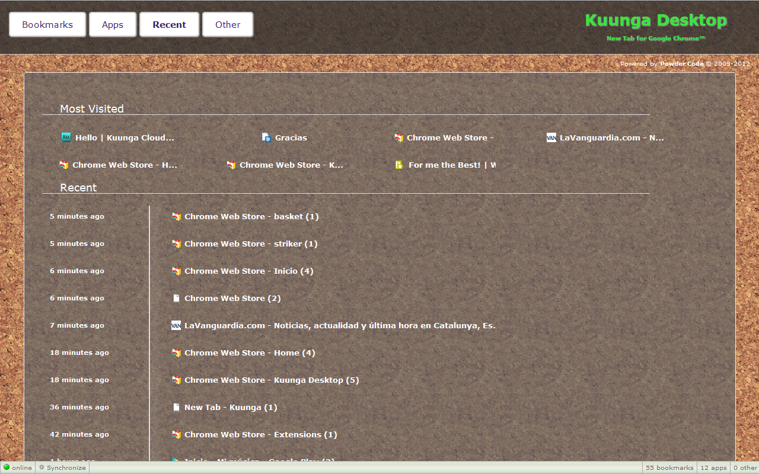Viewport: 759px width, 474px height.
Task: Open Chrome Web Store - basket (1)
Action: pos(251,216)
